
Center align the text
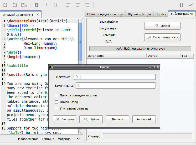pyautogui.click(x=78, y=5)
